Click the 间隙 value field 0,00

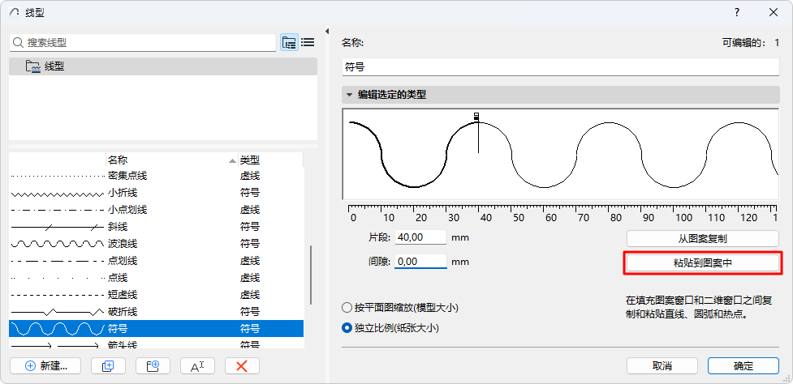tap(420, 262)
